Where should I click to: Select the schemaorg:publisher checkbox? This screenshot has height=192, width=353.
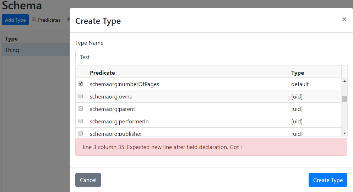pyautogui.click(x=81, y=133)
